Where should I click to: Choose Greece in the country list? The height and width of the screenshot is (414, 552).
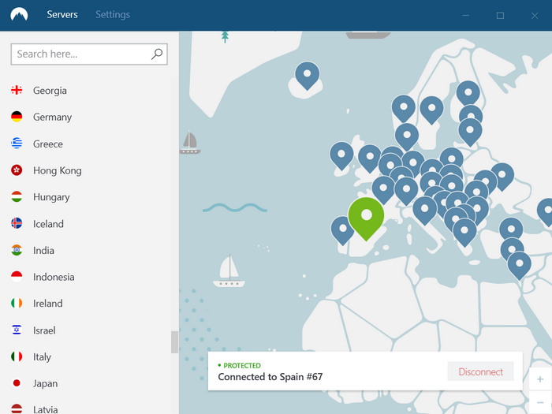pyautogui.click(x=48, y=144)
